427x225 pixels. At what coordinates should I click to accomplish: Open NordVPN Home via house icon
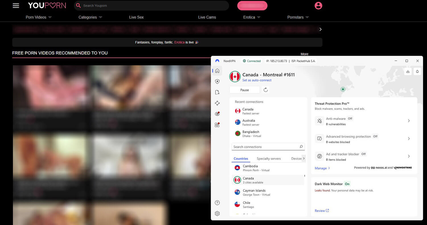[x=217, y=71]
